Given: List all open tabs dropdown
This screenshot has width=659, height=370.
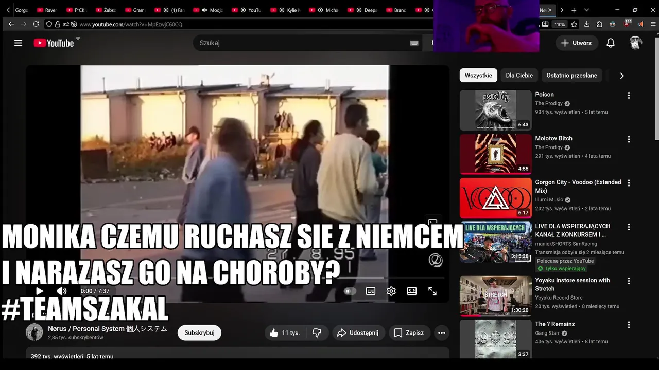Looking at the screenshot, I should [x=586, y=10].
